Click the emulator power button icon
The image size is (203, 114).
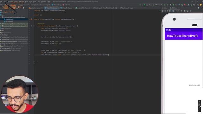[x=163, y=11]
